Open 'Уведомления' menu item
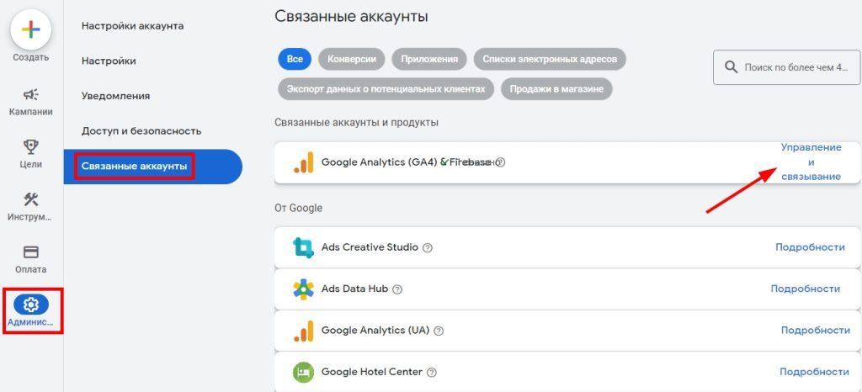Viewport: 862px width, 392px height. [116, 96]
